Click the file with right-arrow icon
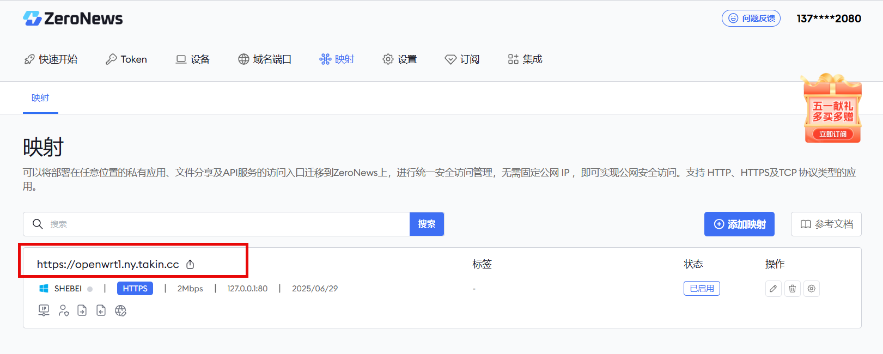This screenshot has height=354, width=883. pos(82,310)
